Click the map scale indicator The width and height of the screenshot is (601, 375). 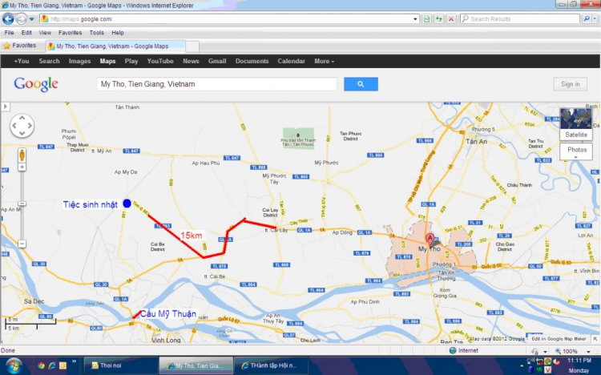tap(30, 323)
